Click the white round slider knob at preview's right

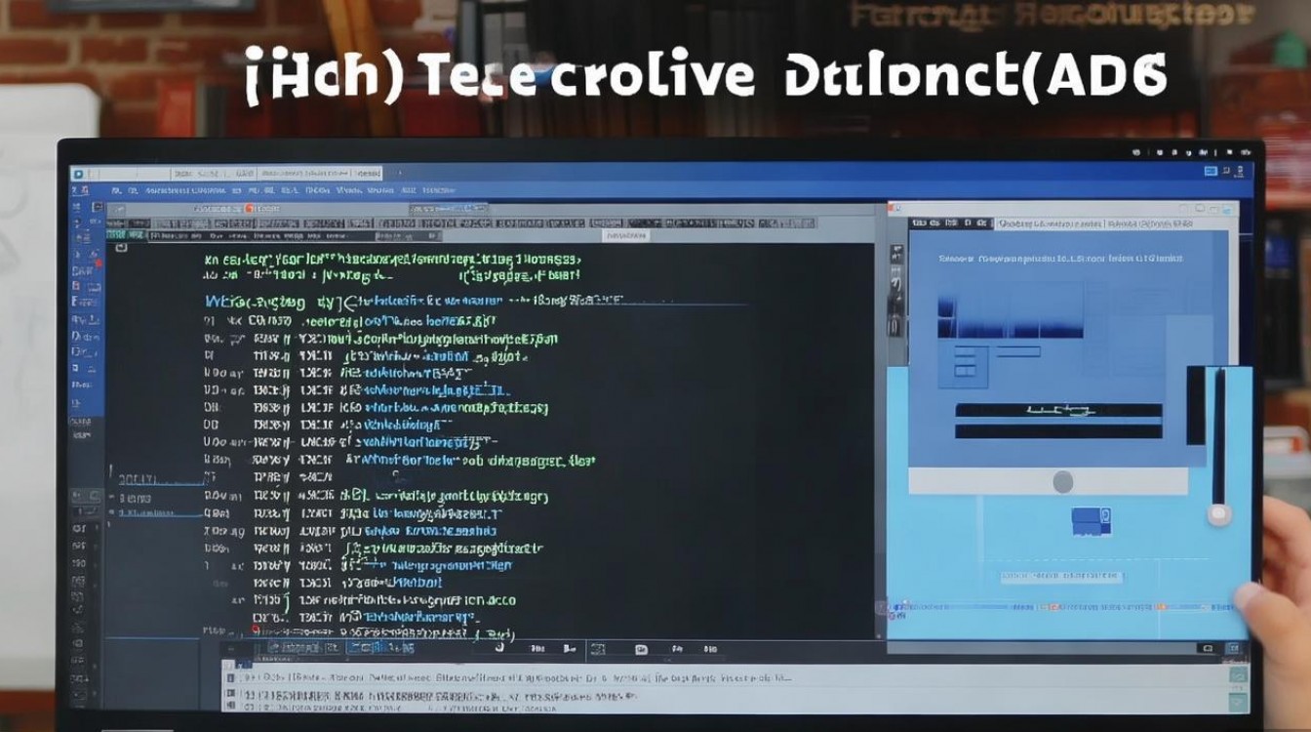click(1218, 513)
